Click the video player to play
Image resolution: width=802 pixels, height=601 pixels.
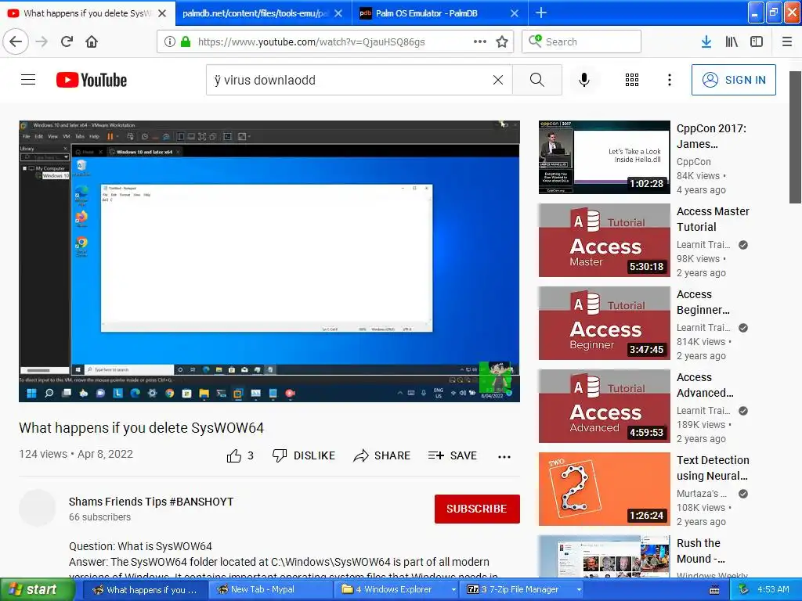point(269,261)
